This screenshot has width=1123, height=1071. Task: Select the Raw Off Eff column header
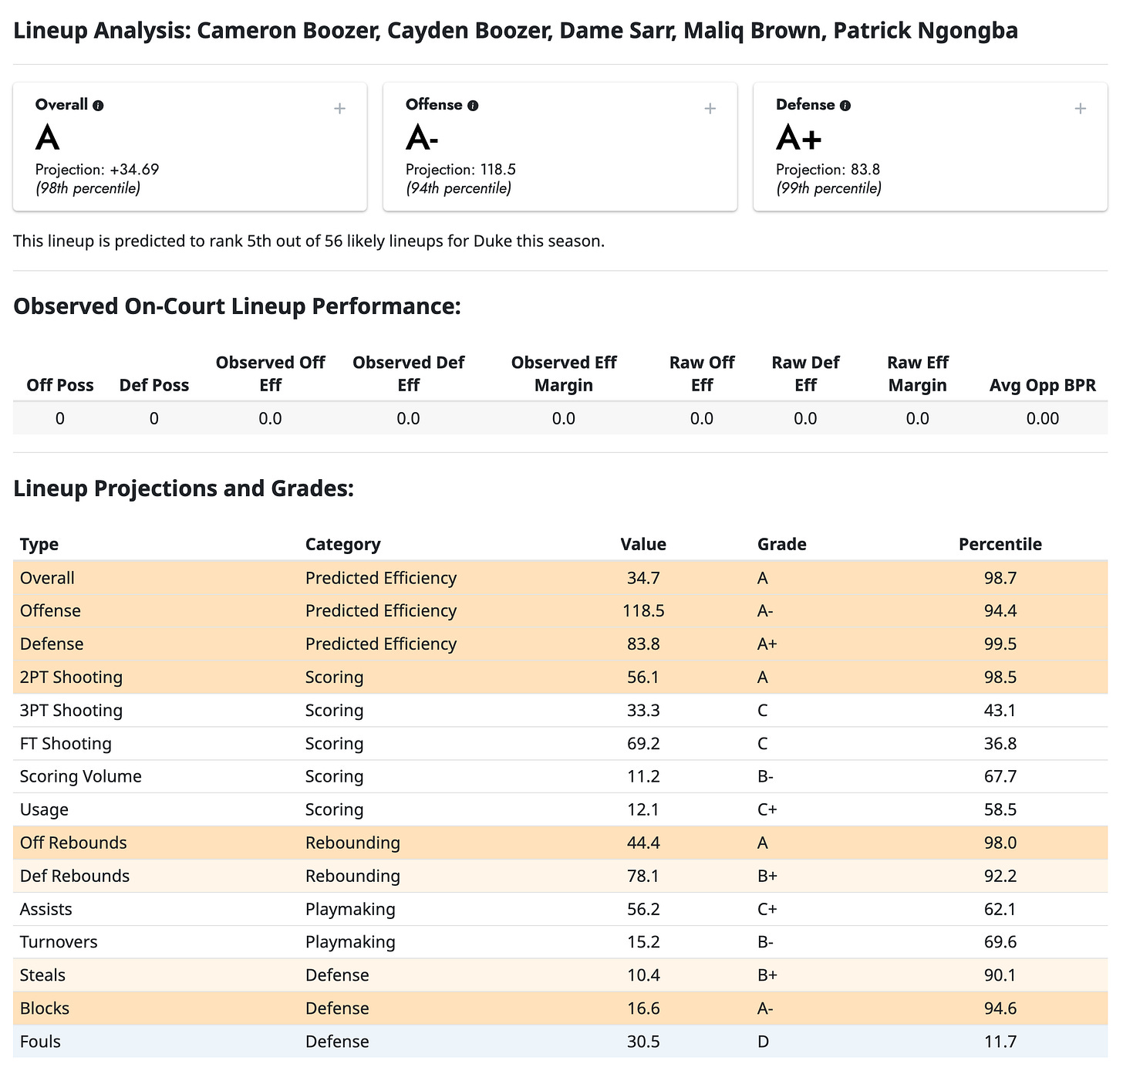coord(702,373)
